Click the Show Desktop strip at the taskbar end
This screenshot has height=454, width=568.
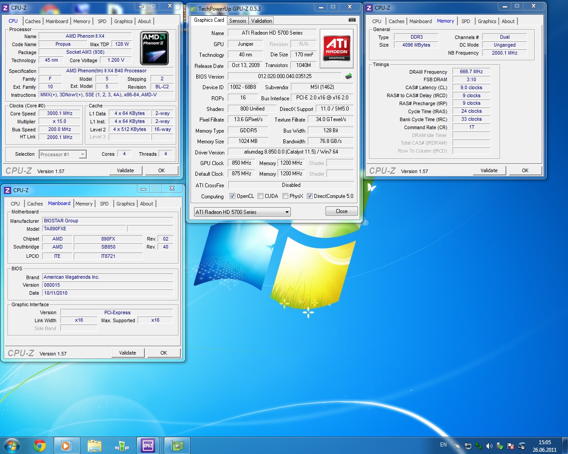pos(565,446)
